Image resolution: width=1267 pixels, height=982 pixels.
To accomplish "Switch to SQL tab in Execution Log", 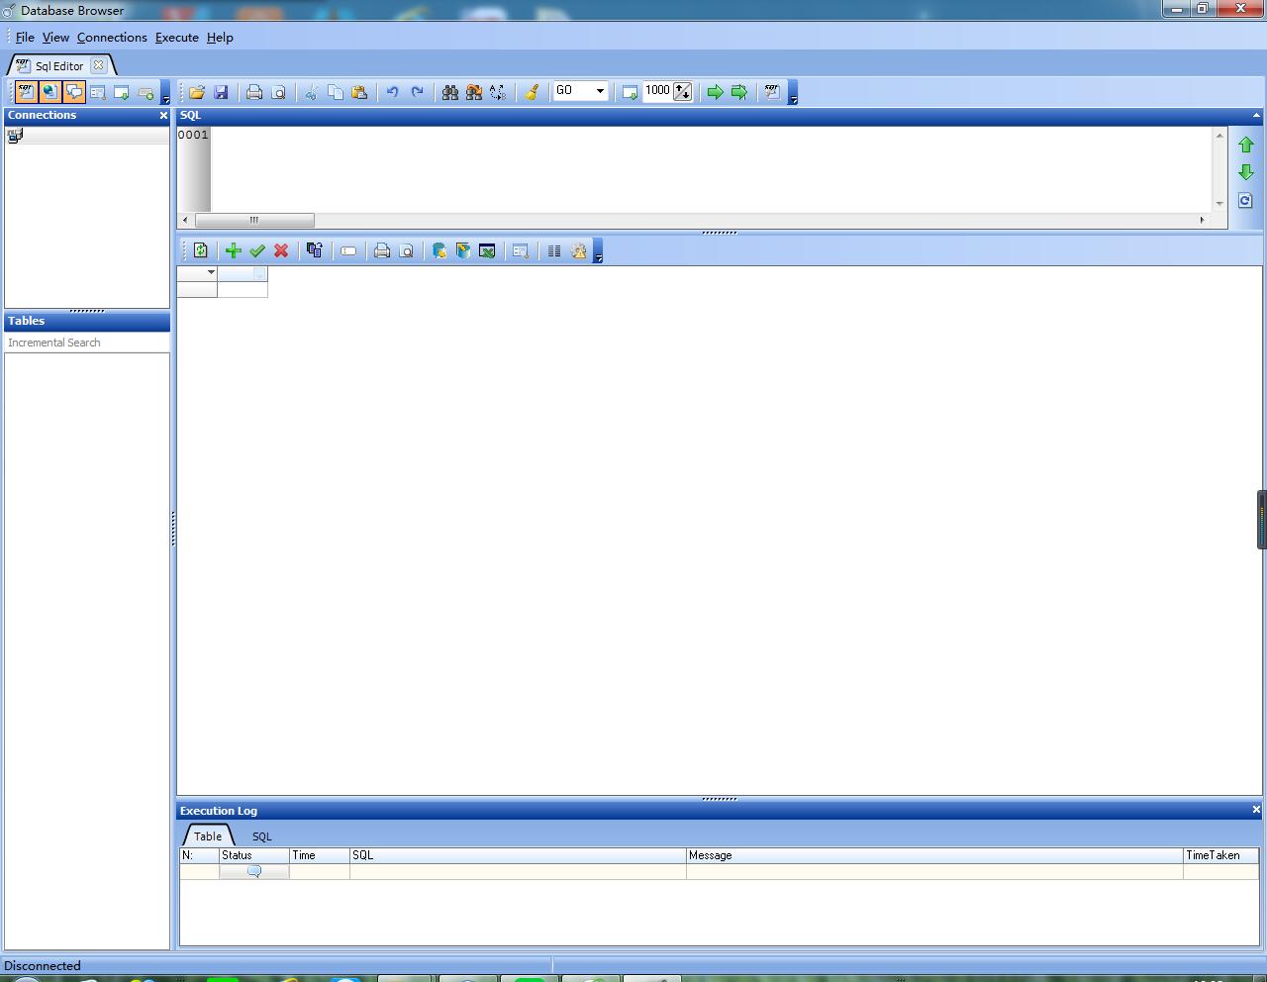I will coord(261,836).
